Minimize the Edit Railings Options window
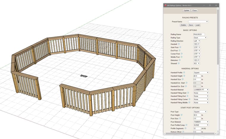 point(204,5)
